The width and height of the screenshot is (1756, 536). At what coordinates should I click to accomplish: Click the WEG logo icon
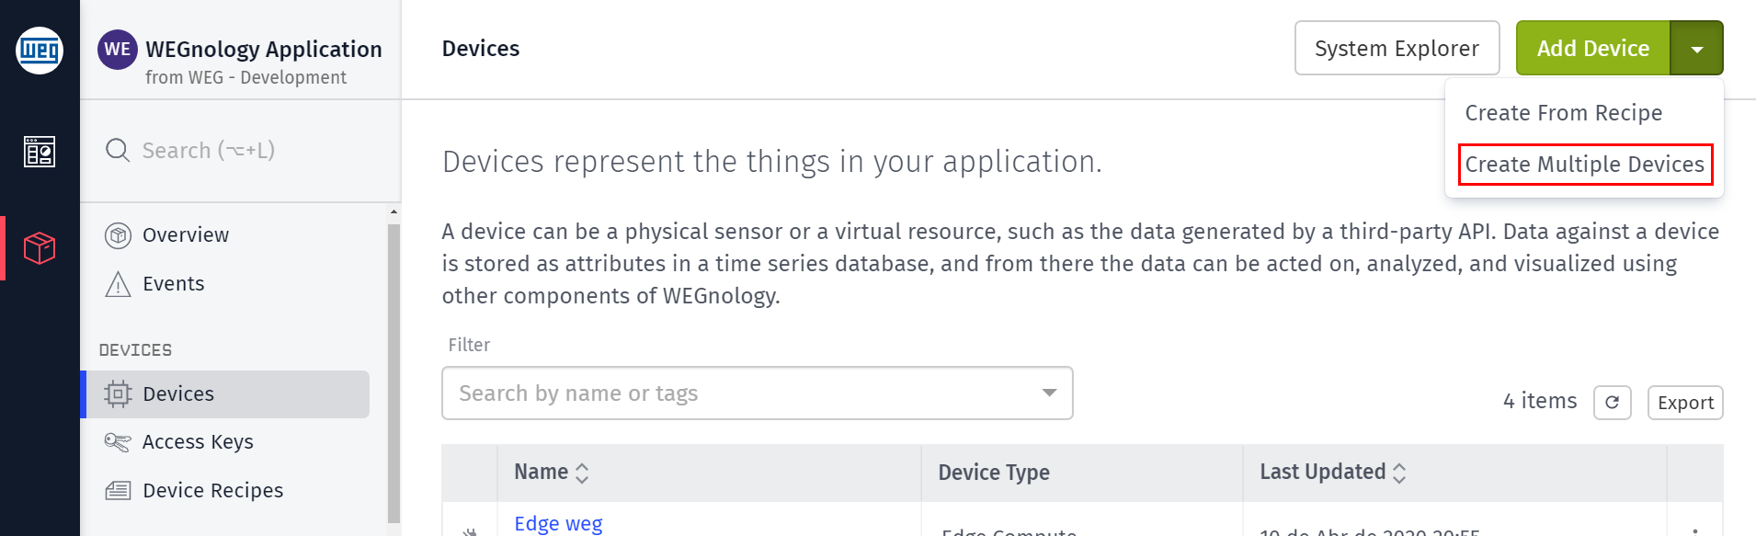point(40,50)
